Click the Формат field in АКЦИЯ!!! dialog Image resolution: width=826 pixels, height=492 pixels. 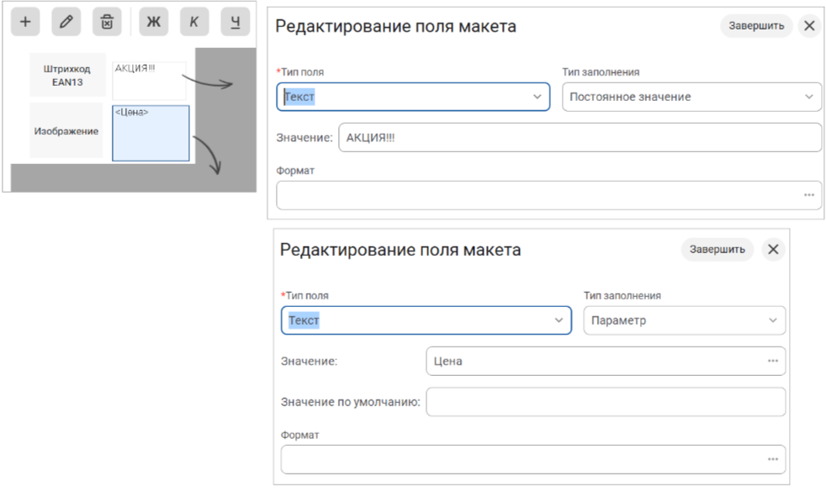tap(549, 195)
